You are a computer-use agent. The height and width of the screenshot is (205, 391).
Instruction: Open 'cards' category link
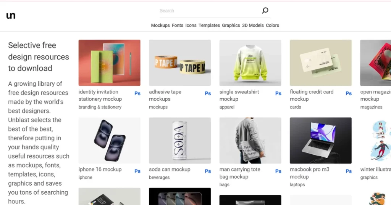296,107
